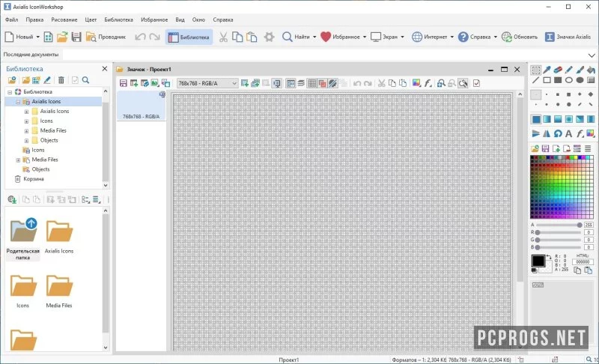Screen dimensions: 599x364
Task: Click the library rename pencil icon
Action: coord(47,80)
